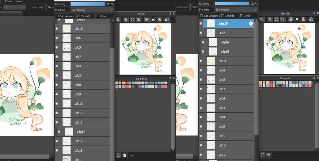Image resolution: width=319 pixels, height=161 pixels.
Task: Enable Cạnh mềm checkbox in left window
Action: (x=30, y=7)
